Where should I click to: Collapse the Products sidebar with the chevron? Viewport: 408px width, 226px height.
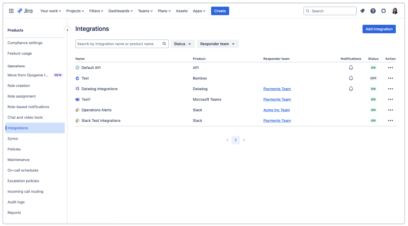67,30
